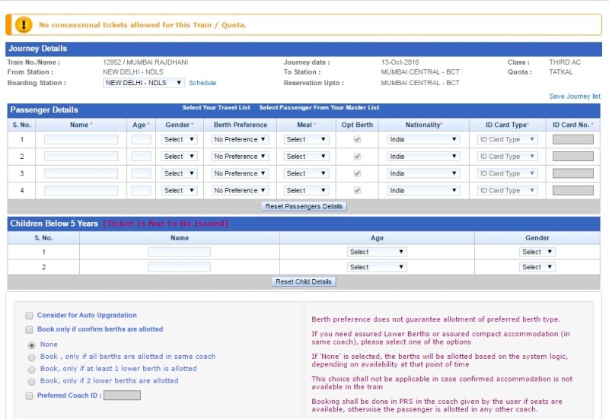This screenshot has width=609, height=419.
Task: Click ID Card No. field for passenger 3
Action: point(573,173)
